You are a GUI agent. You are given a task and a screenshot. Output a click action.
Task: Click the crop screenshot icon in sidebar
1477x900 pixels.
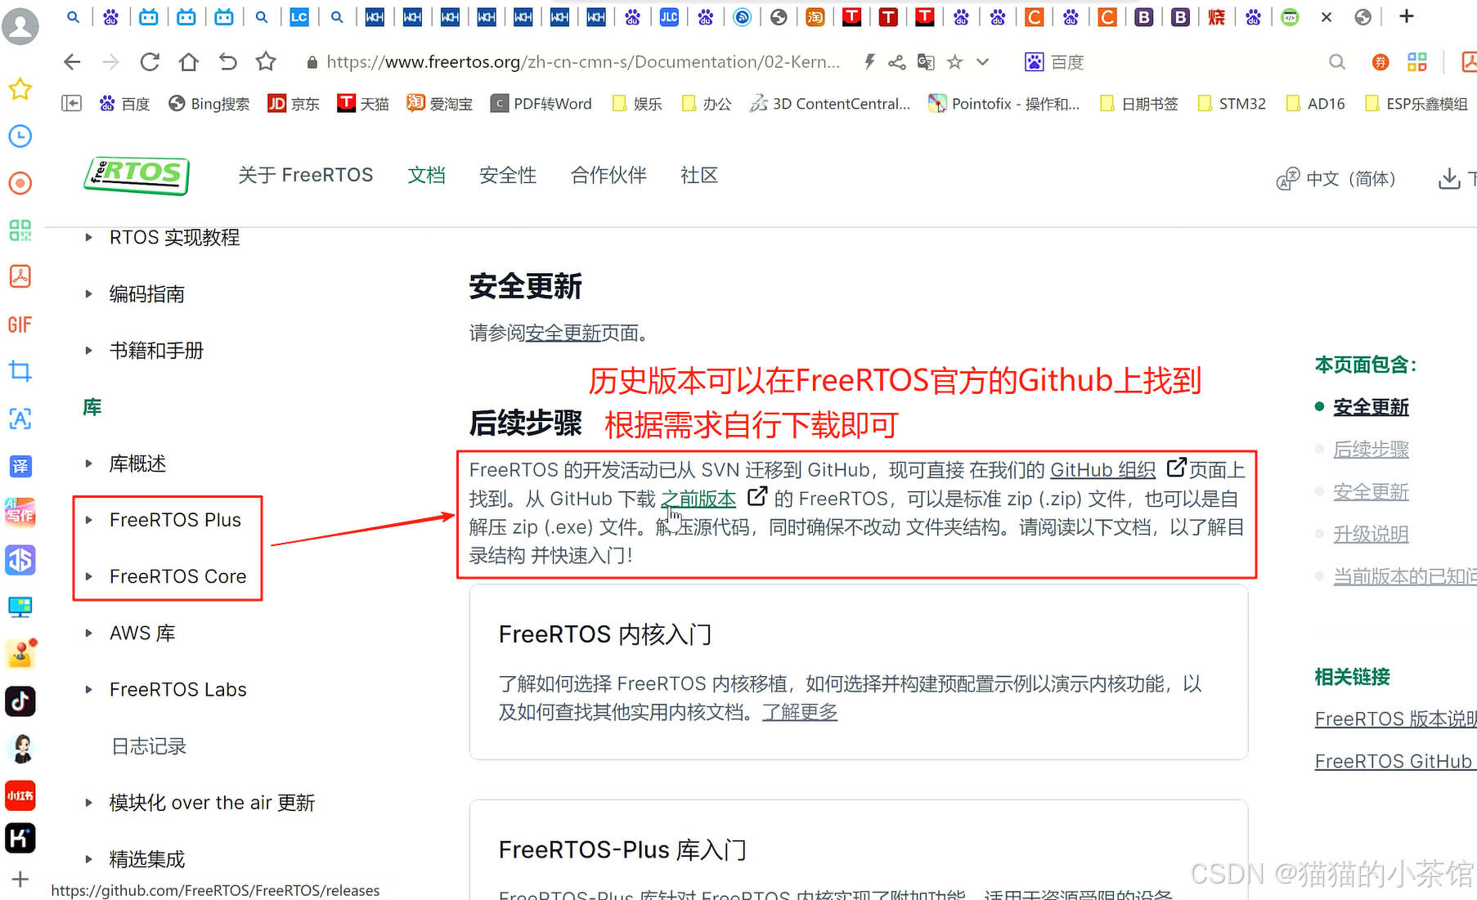pos(20,371)
